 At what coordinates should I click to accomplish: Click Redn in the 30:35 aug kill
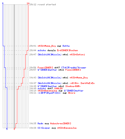coord(40,123)
